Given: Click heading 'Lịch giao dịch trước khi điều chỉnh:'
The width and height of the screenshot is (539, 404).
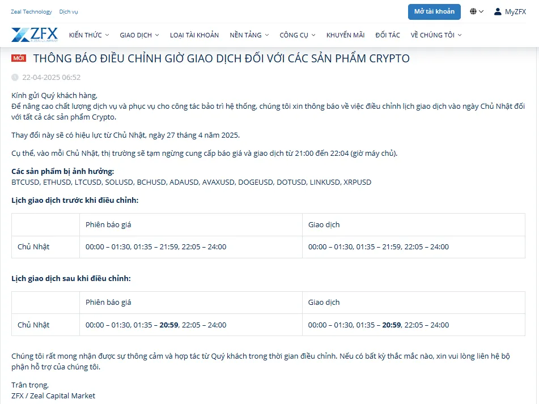Looking at the screenshot, I should click(x=75, y=200).
